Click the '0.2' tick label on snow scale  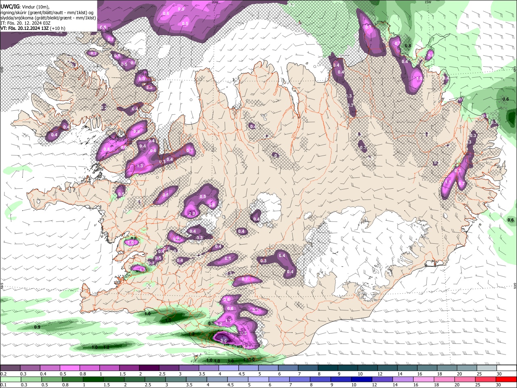coord(3,374)
